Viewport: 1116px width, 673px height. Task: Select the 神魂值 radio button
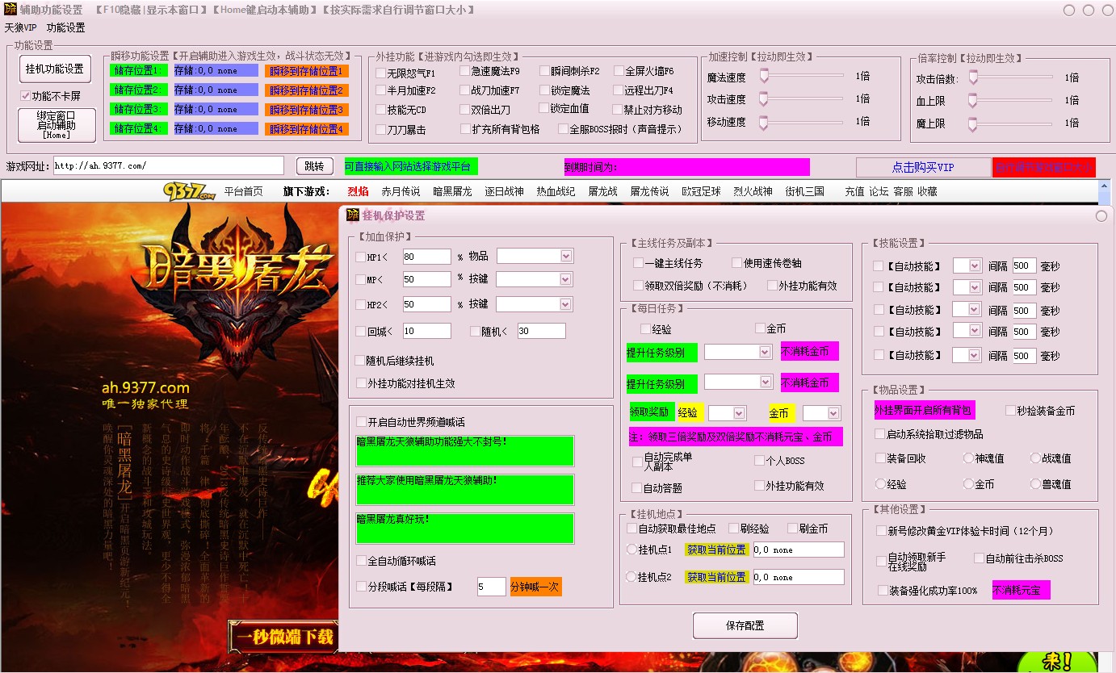tap(969, 458)
